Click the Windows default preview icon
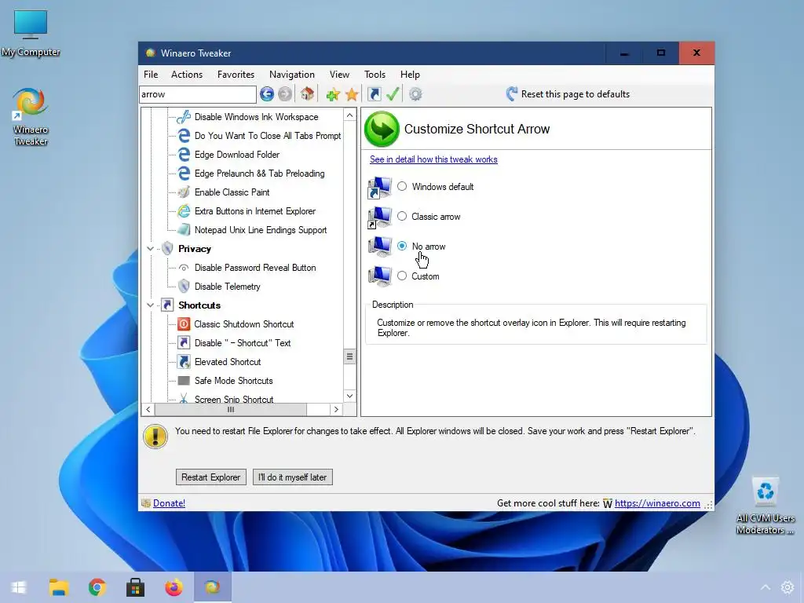The width and height of the screenshot is (804, 603). click(x=379, y=187)
